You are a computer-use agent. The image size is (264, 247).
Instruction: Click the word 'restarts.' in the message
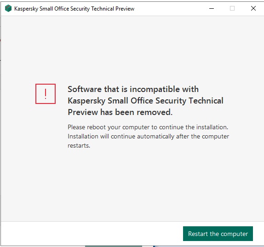point(79,146)
